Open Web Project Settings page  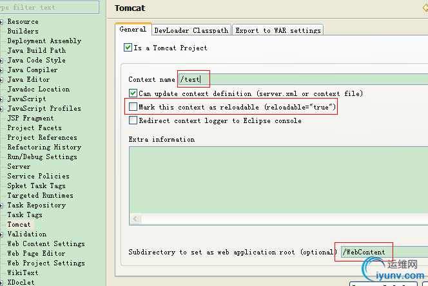pyautogui.click(x=46, y=263)
